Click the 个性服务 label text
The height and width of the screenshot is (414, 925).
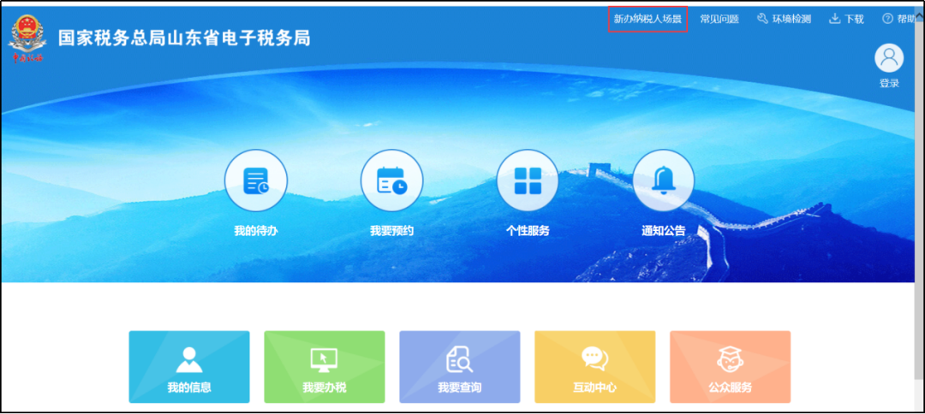(x=528, y=231)
